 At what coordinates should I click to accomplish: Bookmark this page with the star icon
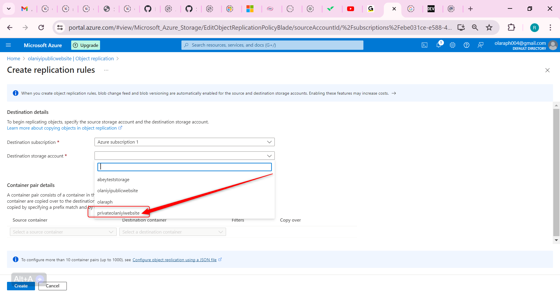click(489, 28)
